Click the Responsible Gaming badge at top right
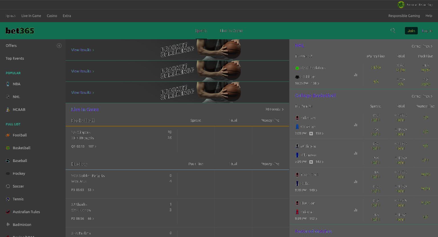The image size is (438, 237). pos(401,5)
